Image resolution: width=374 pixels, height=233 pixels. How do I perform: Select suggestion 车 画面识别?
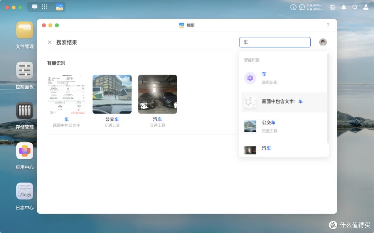pyautogui.click(x=284, y=78)
